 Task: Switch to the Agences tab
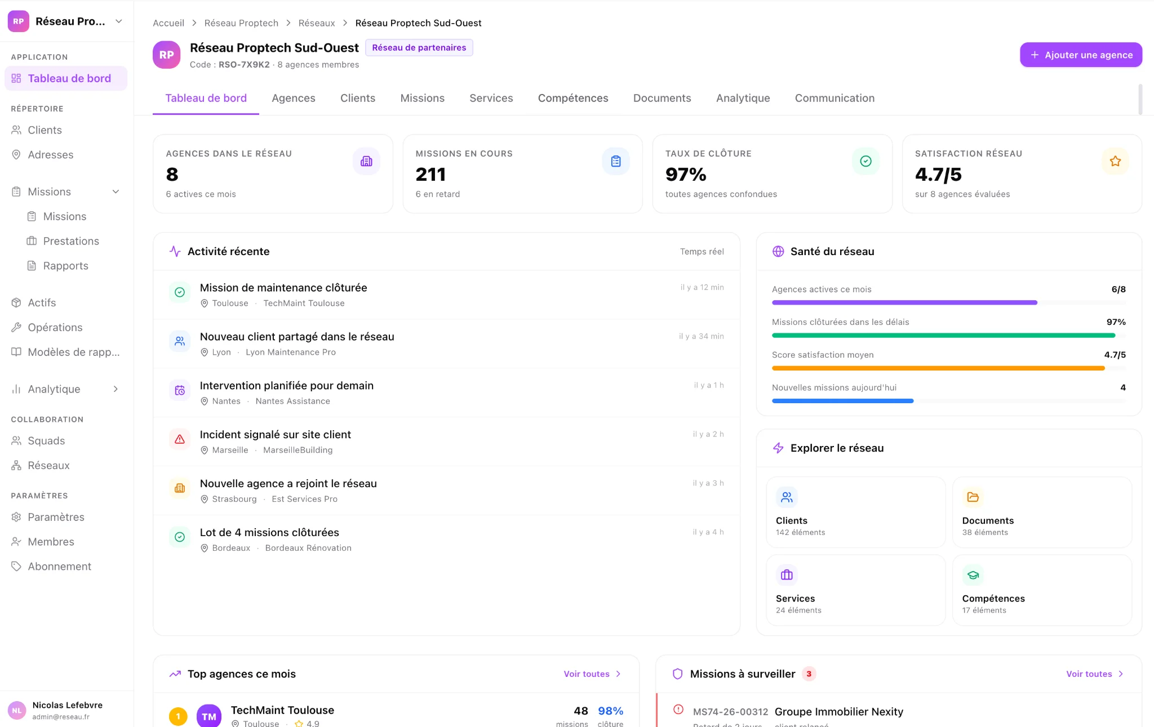click(x=293, y=98)
